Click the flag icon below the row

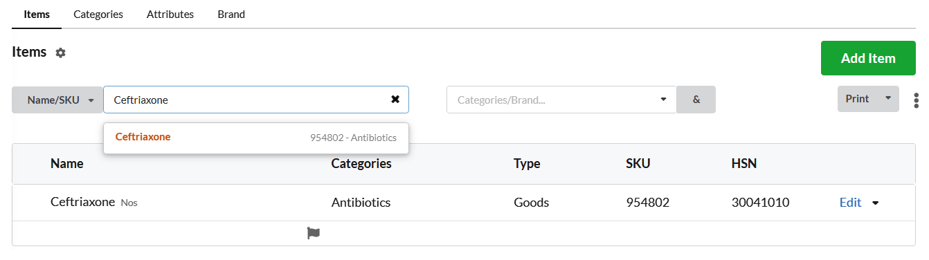tap(314, 233)
